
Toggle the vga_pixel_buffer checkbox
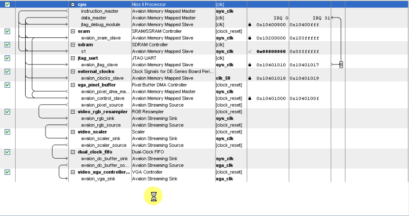(7, 85)
